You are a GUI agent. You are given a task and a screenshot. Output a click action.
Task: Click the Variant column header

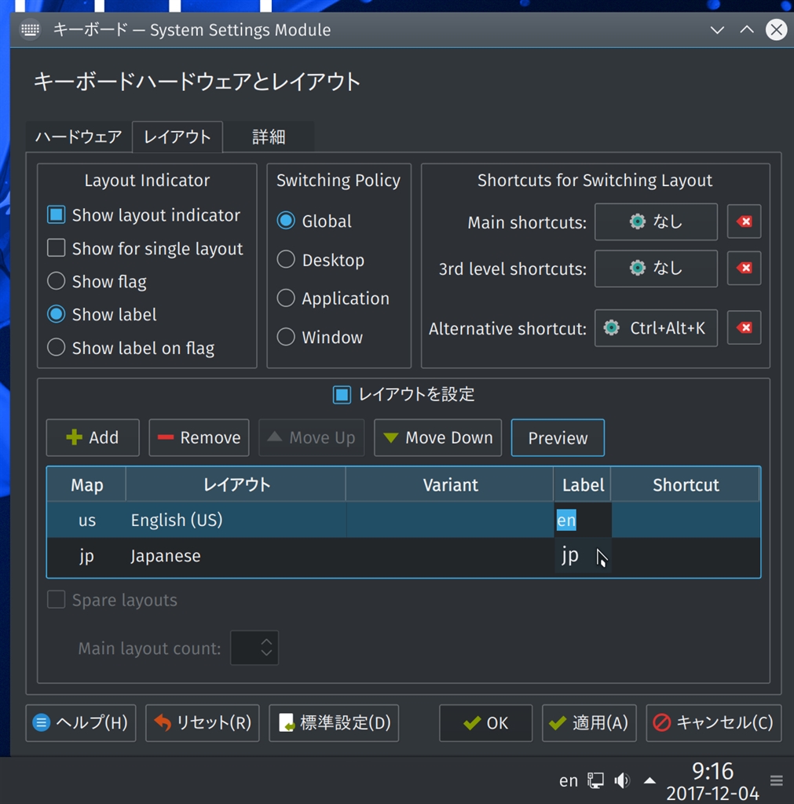(x=450, y=484)
